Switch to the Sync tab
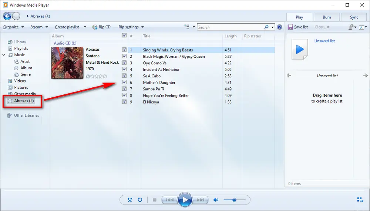The width and height of the screenshot is (370, 211). click(354, 17)
